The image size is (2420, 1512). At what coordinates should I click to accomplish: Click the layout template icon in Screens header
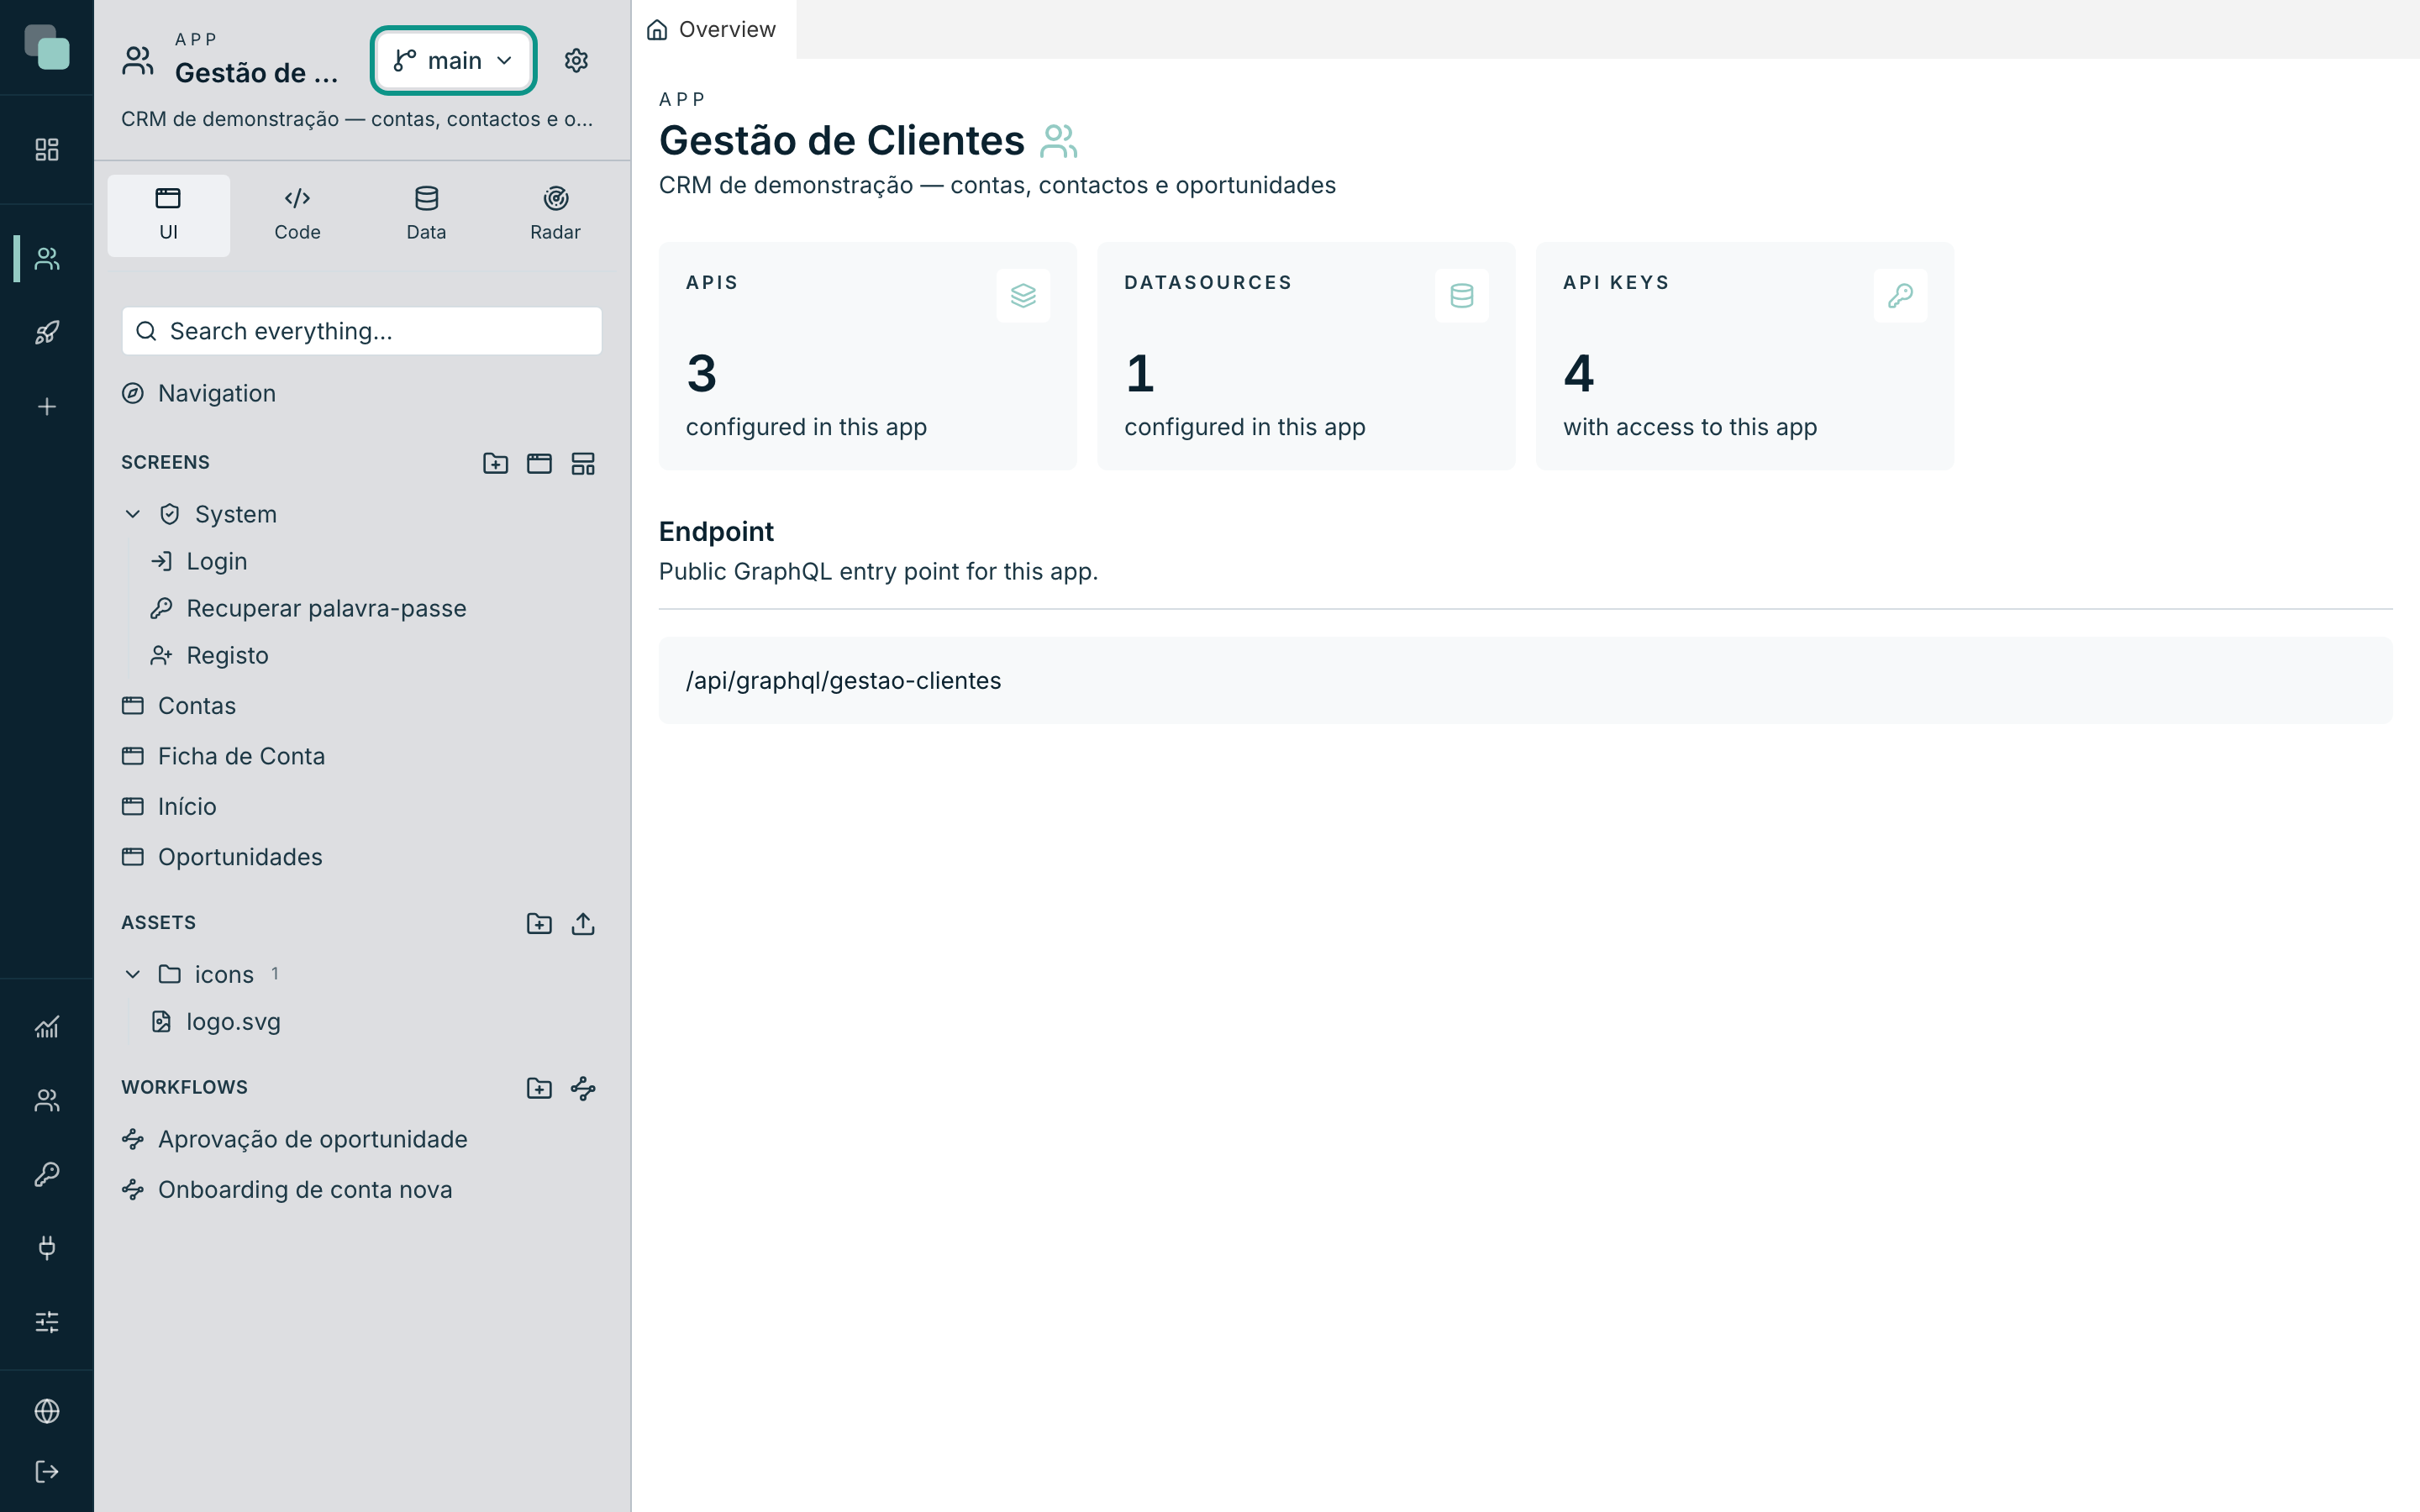click(583, 463)
